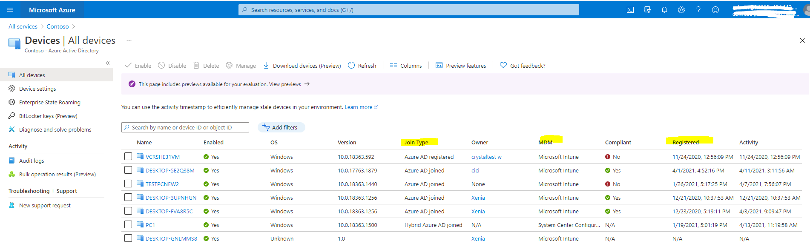The width and height of the screenshot is (810, 244).
Task: Go to Contoso breadcrumb
Action: point(57,26)
